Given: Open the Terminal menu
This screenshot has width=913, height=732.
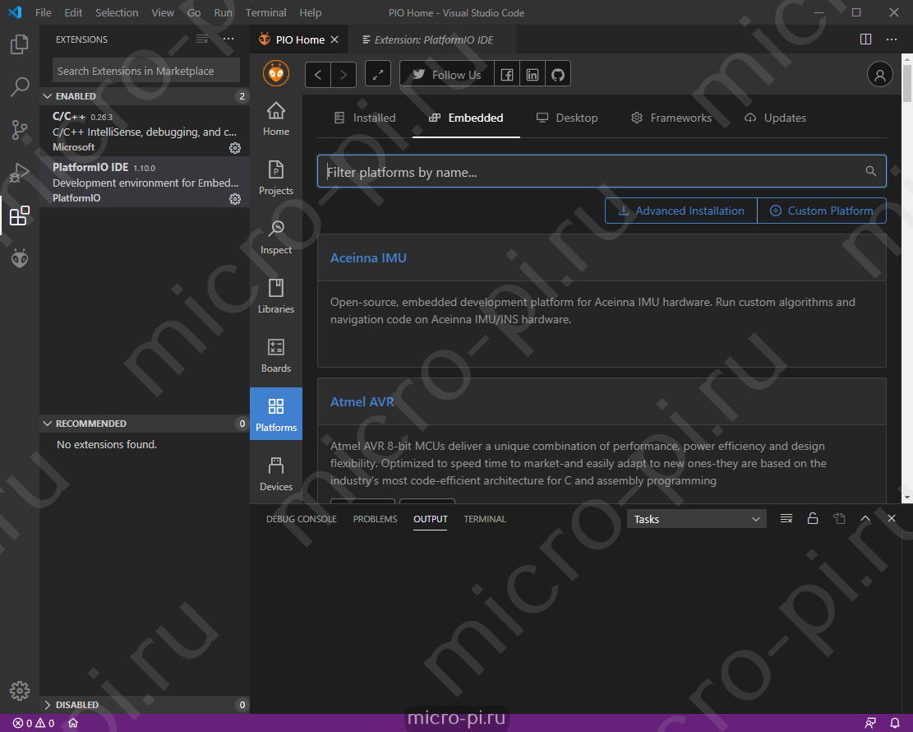Looking at the screenshot, I should pos(265,13).
